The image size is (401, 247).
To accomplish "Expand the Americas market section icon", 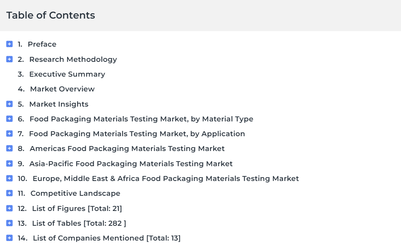I will [x=9, y=148].
